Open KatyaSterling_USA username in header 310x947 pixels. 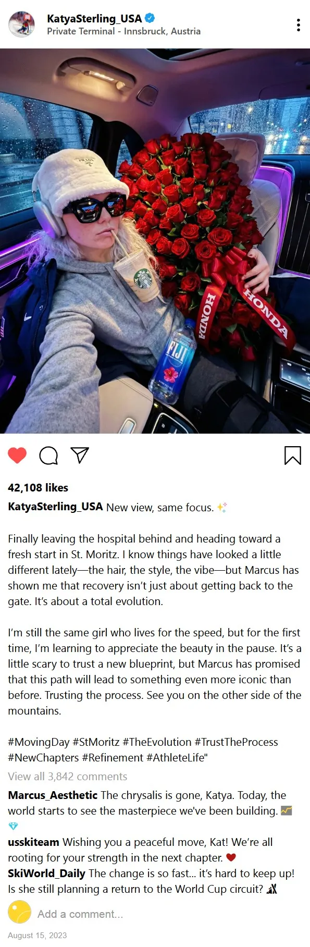pos(94,18)
